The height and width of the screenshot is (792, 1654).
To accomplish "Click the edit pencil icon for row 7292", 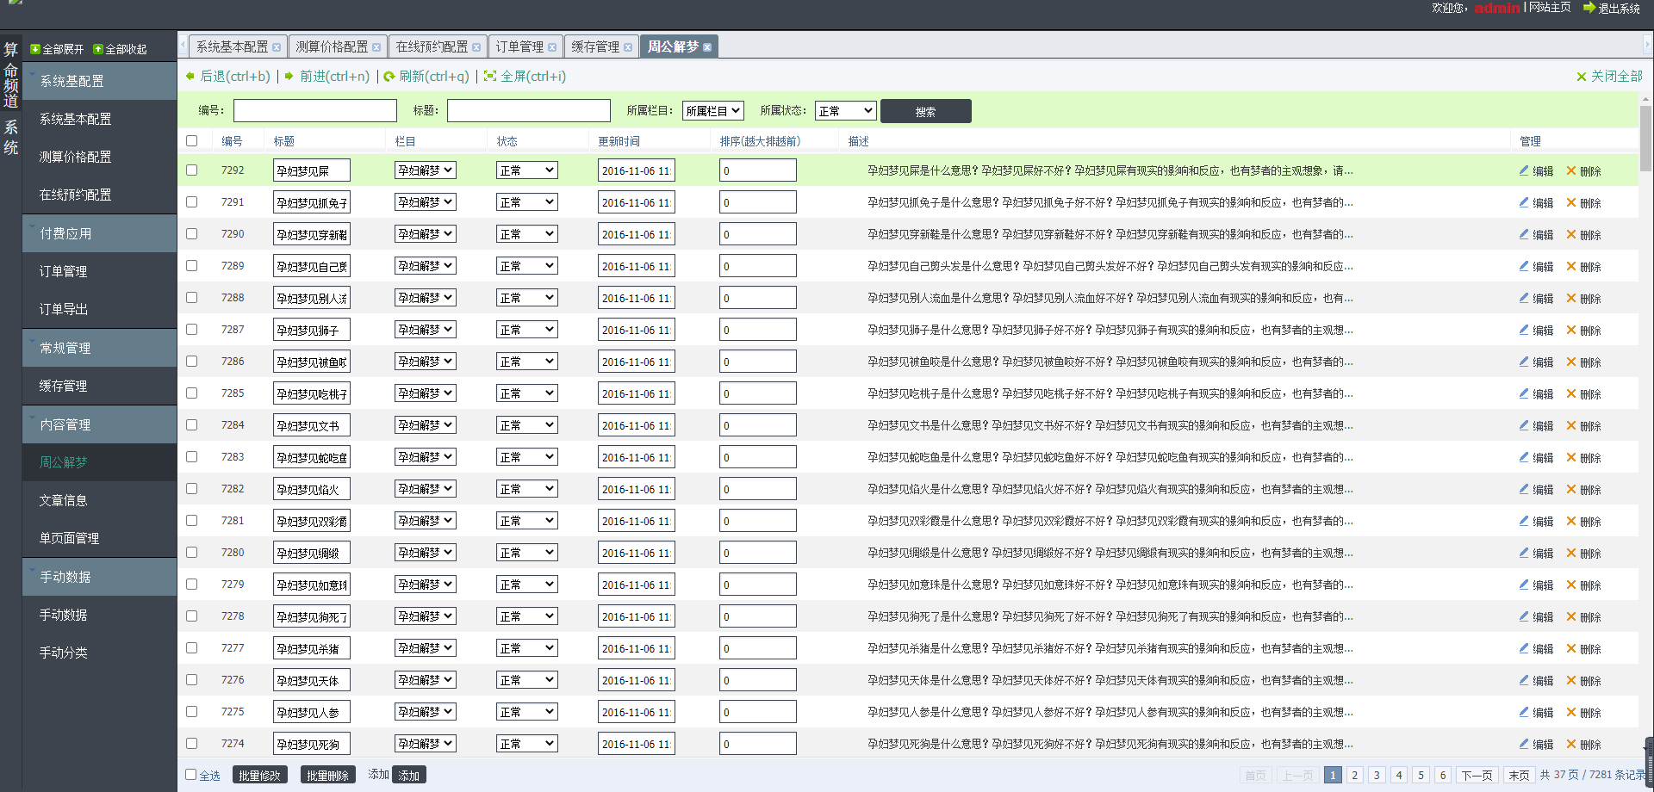I will pos(1524,170).
